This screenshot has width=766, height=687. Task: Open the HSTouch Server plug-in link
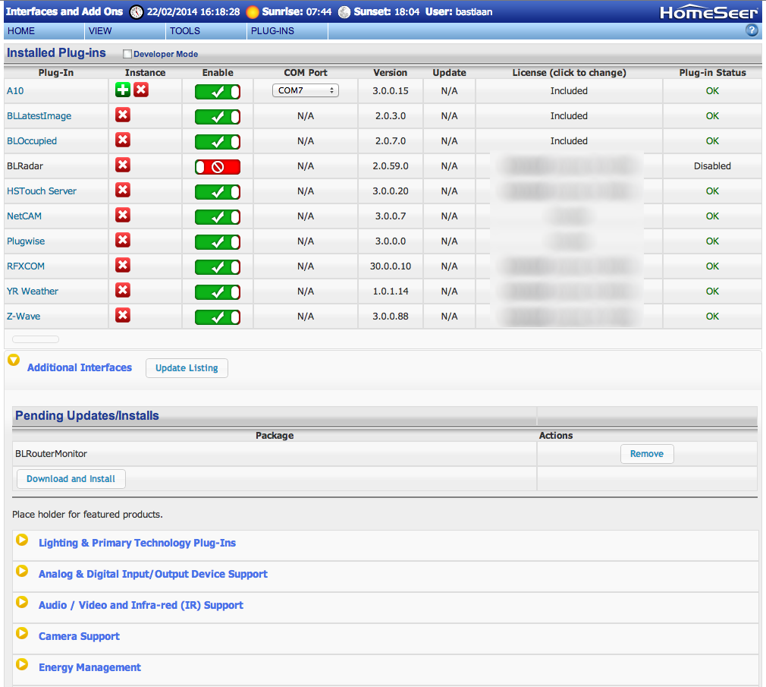42,191
